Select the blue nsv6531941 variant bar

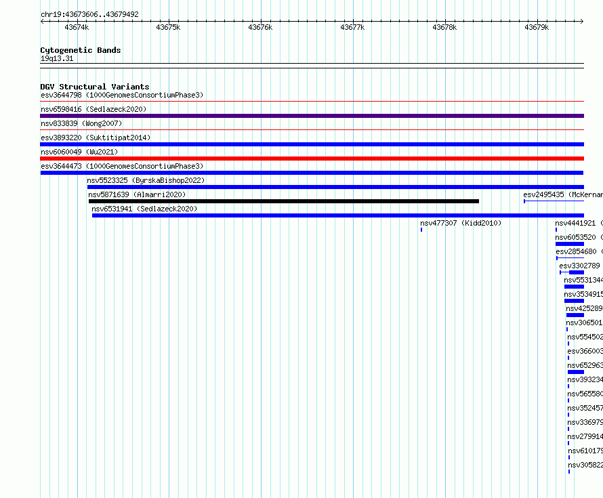tap(338, 215)
